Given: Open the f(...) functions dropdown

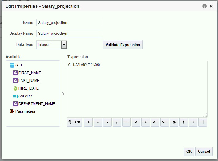Looking at the screenshot, I should (x=74, y=122).
